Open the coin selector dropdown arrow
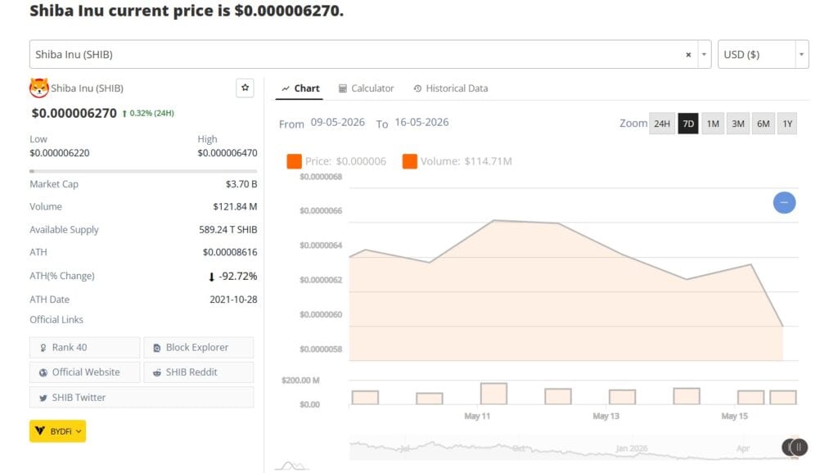838x473 pixels. point(704,55)
